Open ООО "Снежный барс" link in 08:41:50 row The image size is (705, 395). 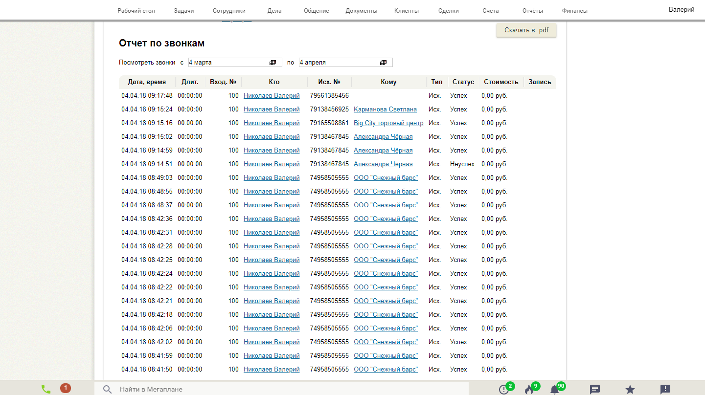click(386, 370)
